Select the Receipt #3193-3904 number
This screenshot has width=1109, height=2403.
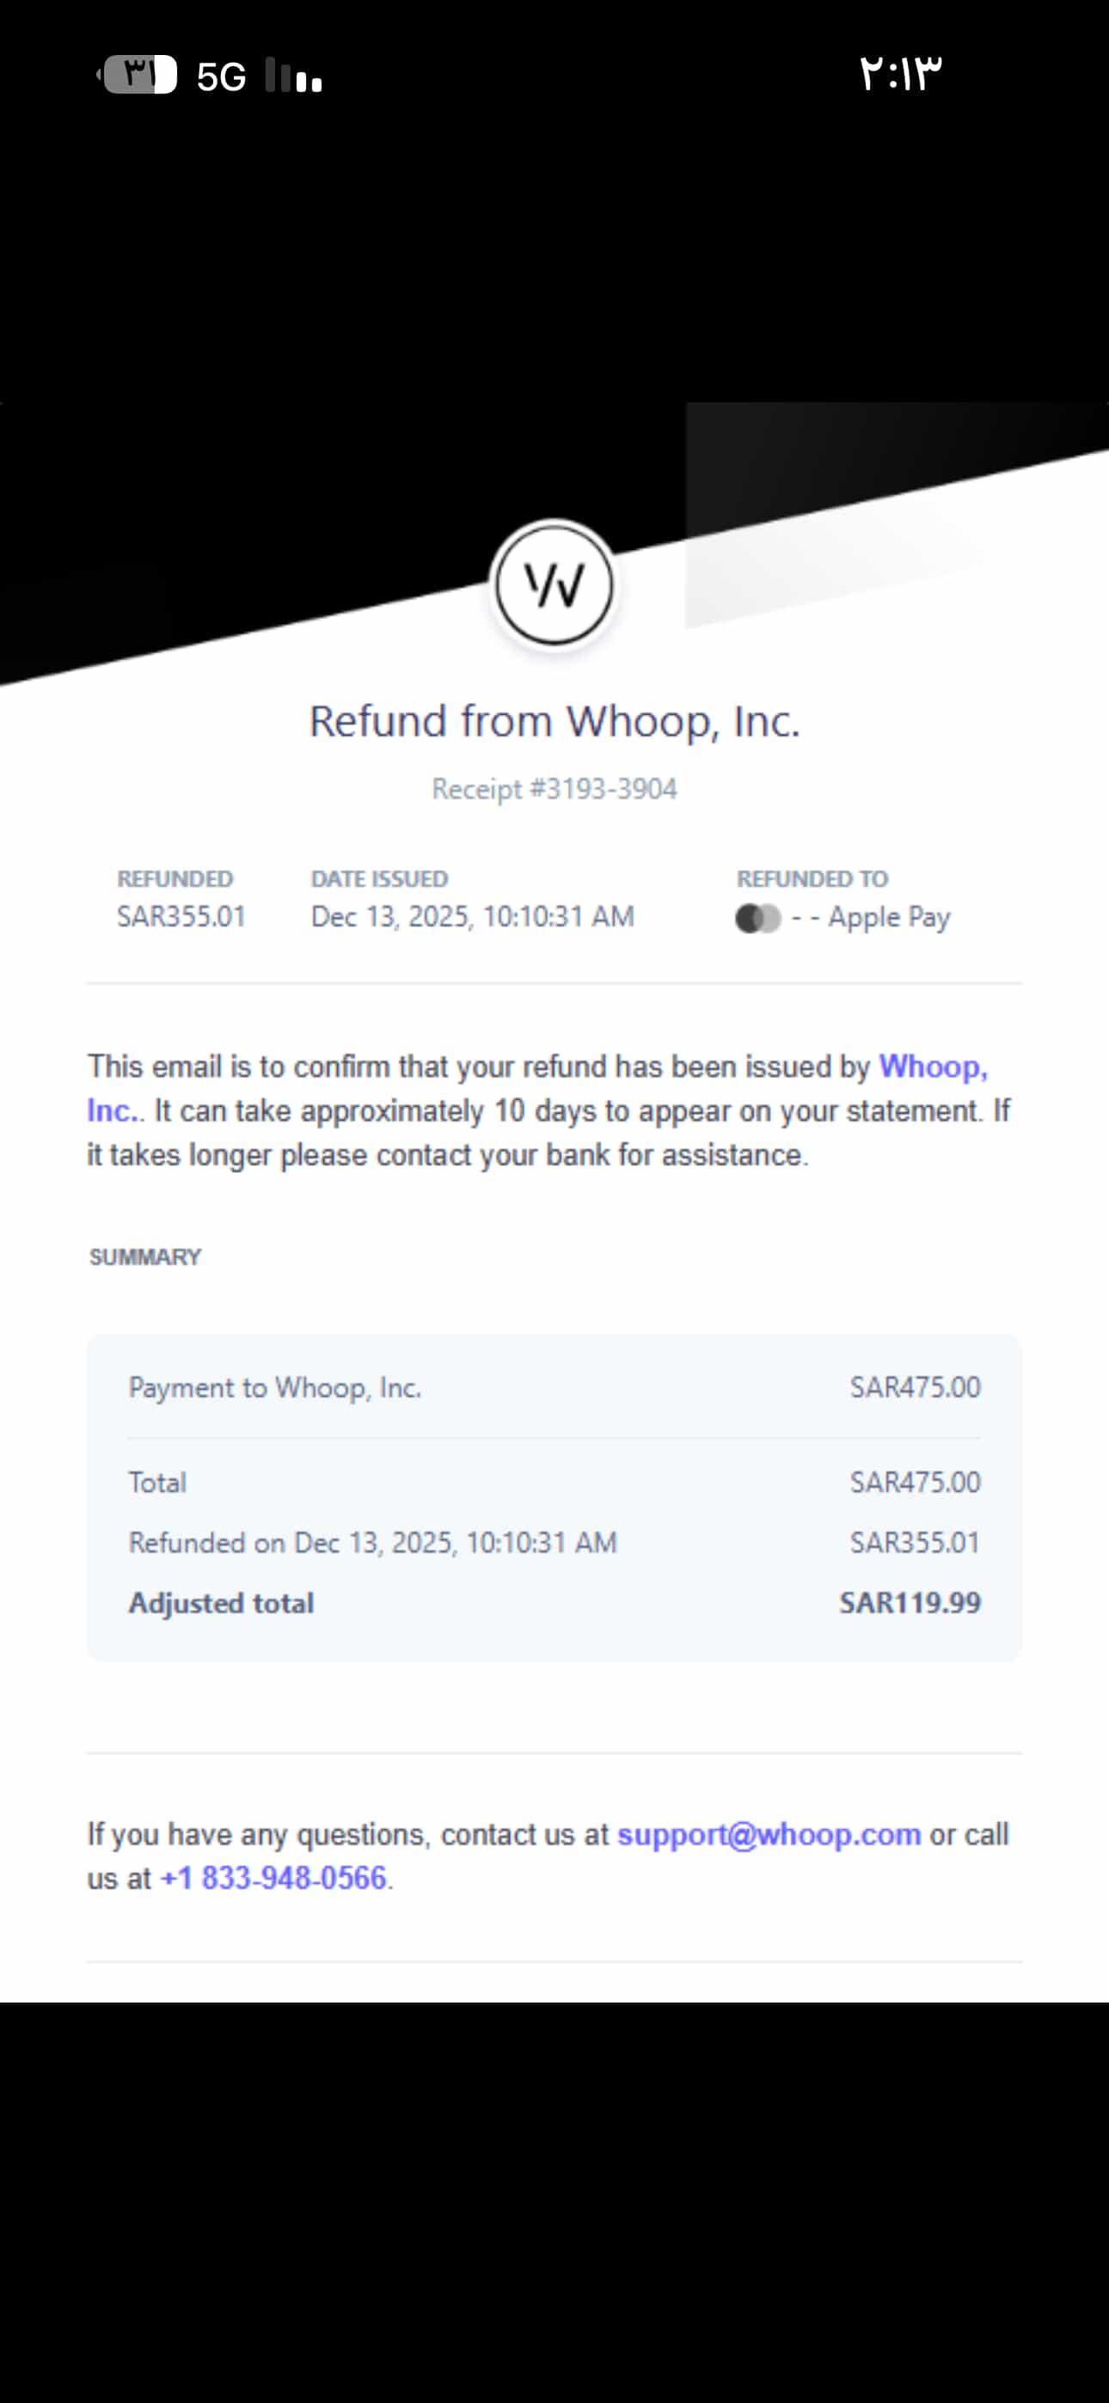(x=554, y=789)
